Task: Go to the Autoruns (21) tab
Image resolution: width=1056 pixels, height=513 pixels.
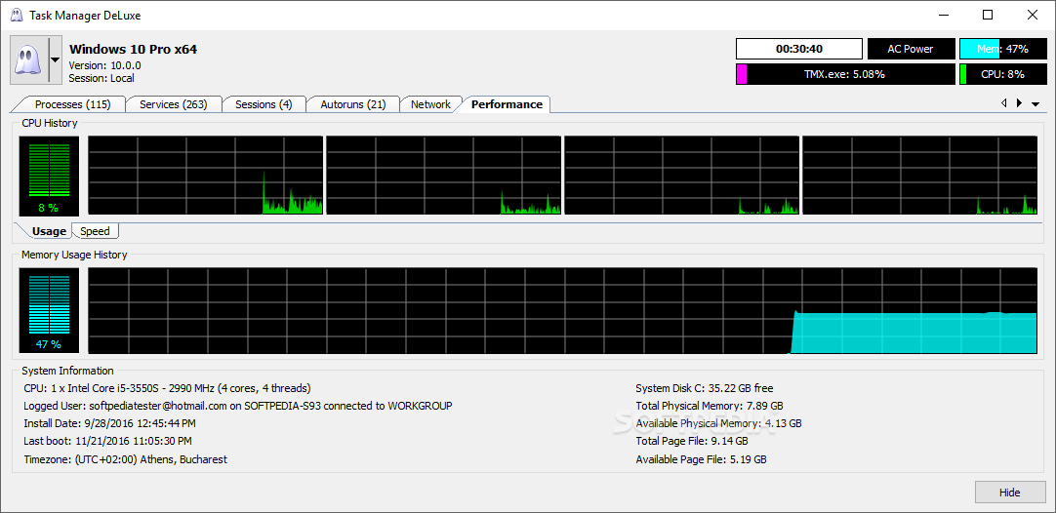Action: pos(353,104)
